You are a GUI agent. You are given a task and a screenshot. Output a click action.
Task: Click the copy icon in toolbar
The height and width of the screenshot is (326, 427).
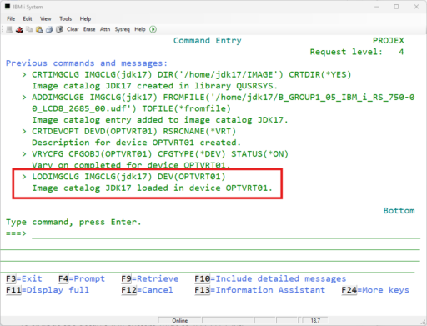point(29,29)
